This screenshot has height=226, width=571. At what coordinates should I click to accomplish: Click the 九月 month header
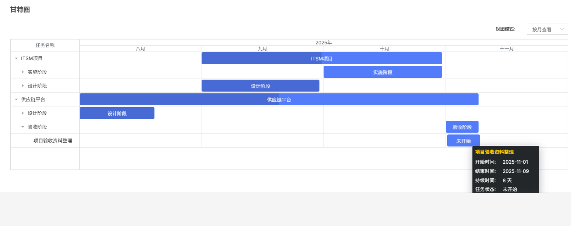coord(262,49)
